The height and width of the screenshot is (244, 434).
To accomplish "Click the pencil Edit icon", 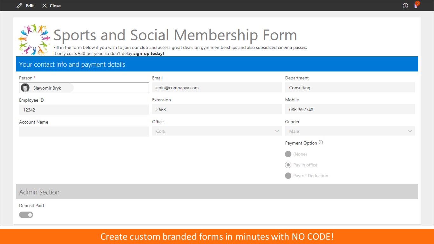I will coord(19,6).
